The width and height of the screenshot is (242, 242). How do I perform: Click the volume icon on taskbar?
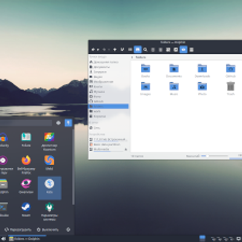point(3,239)
